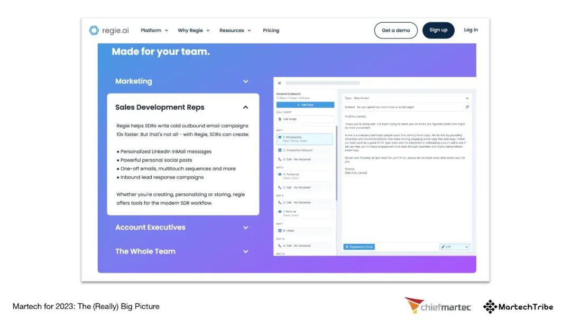Screen dimensions: 571x321
Task: Click the Add Step button
Action: [305, 105]
